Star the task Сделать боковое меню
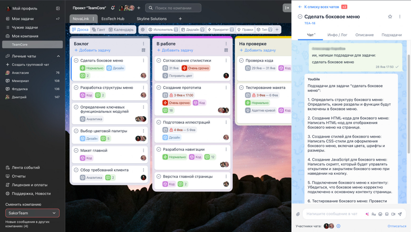This screenshot has width=411, height=232. [390, 17]
